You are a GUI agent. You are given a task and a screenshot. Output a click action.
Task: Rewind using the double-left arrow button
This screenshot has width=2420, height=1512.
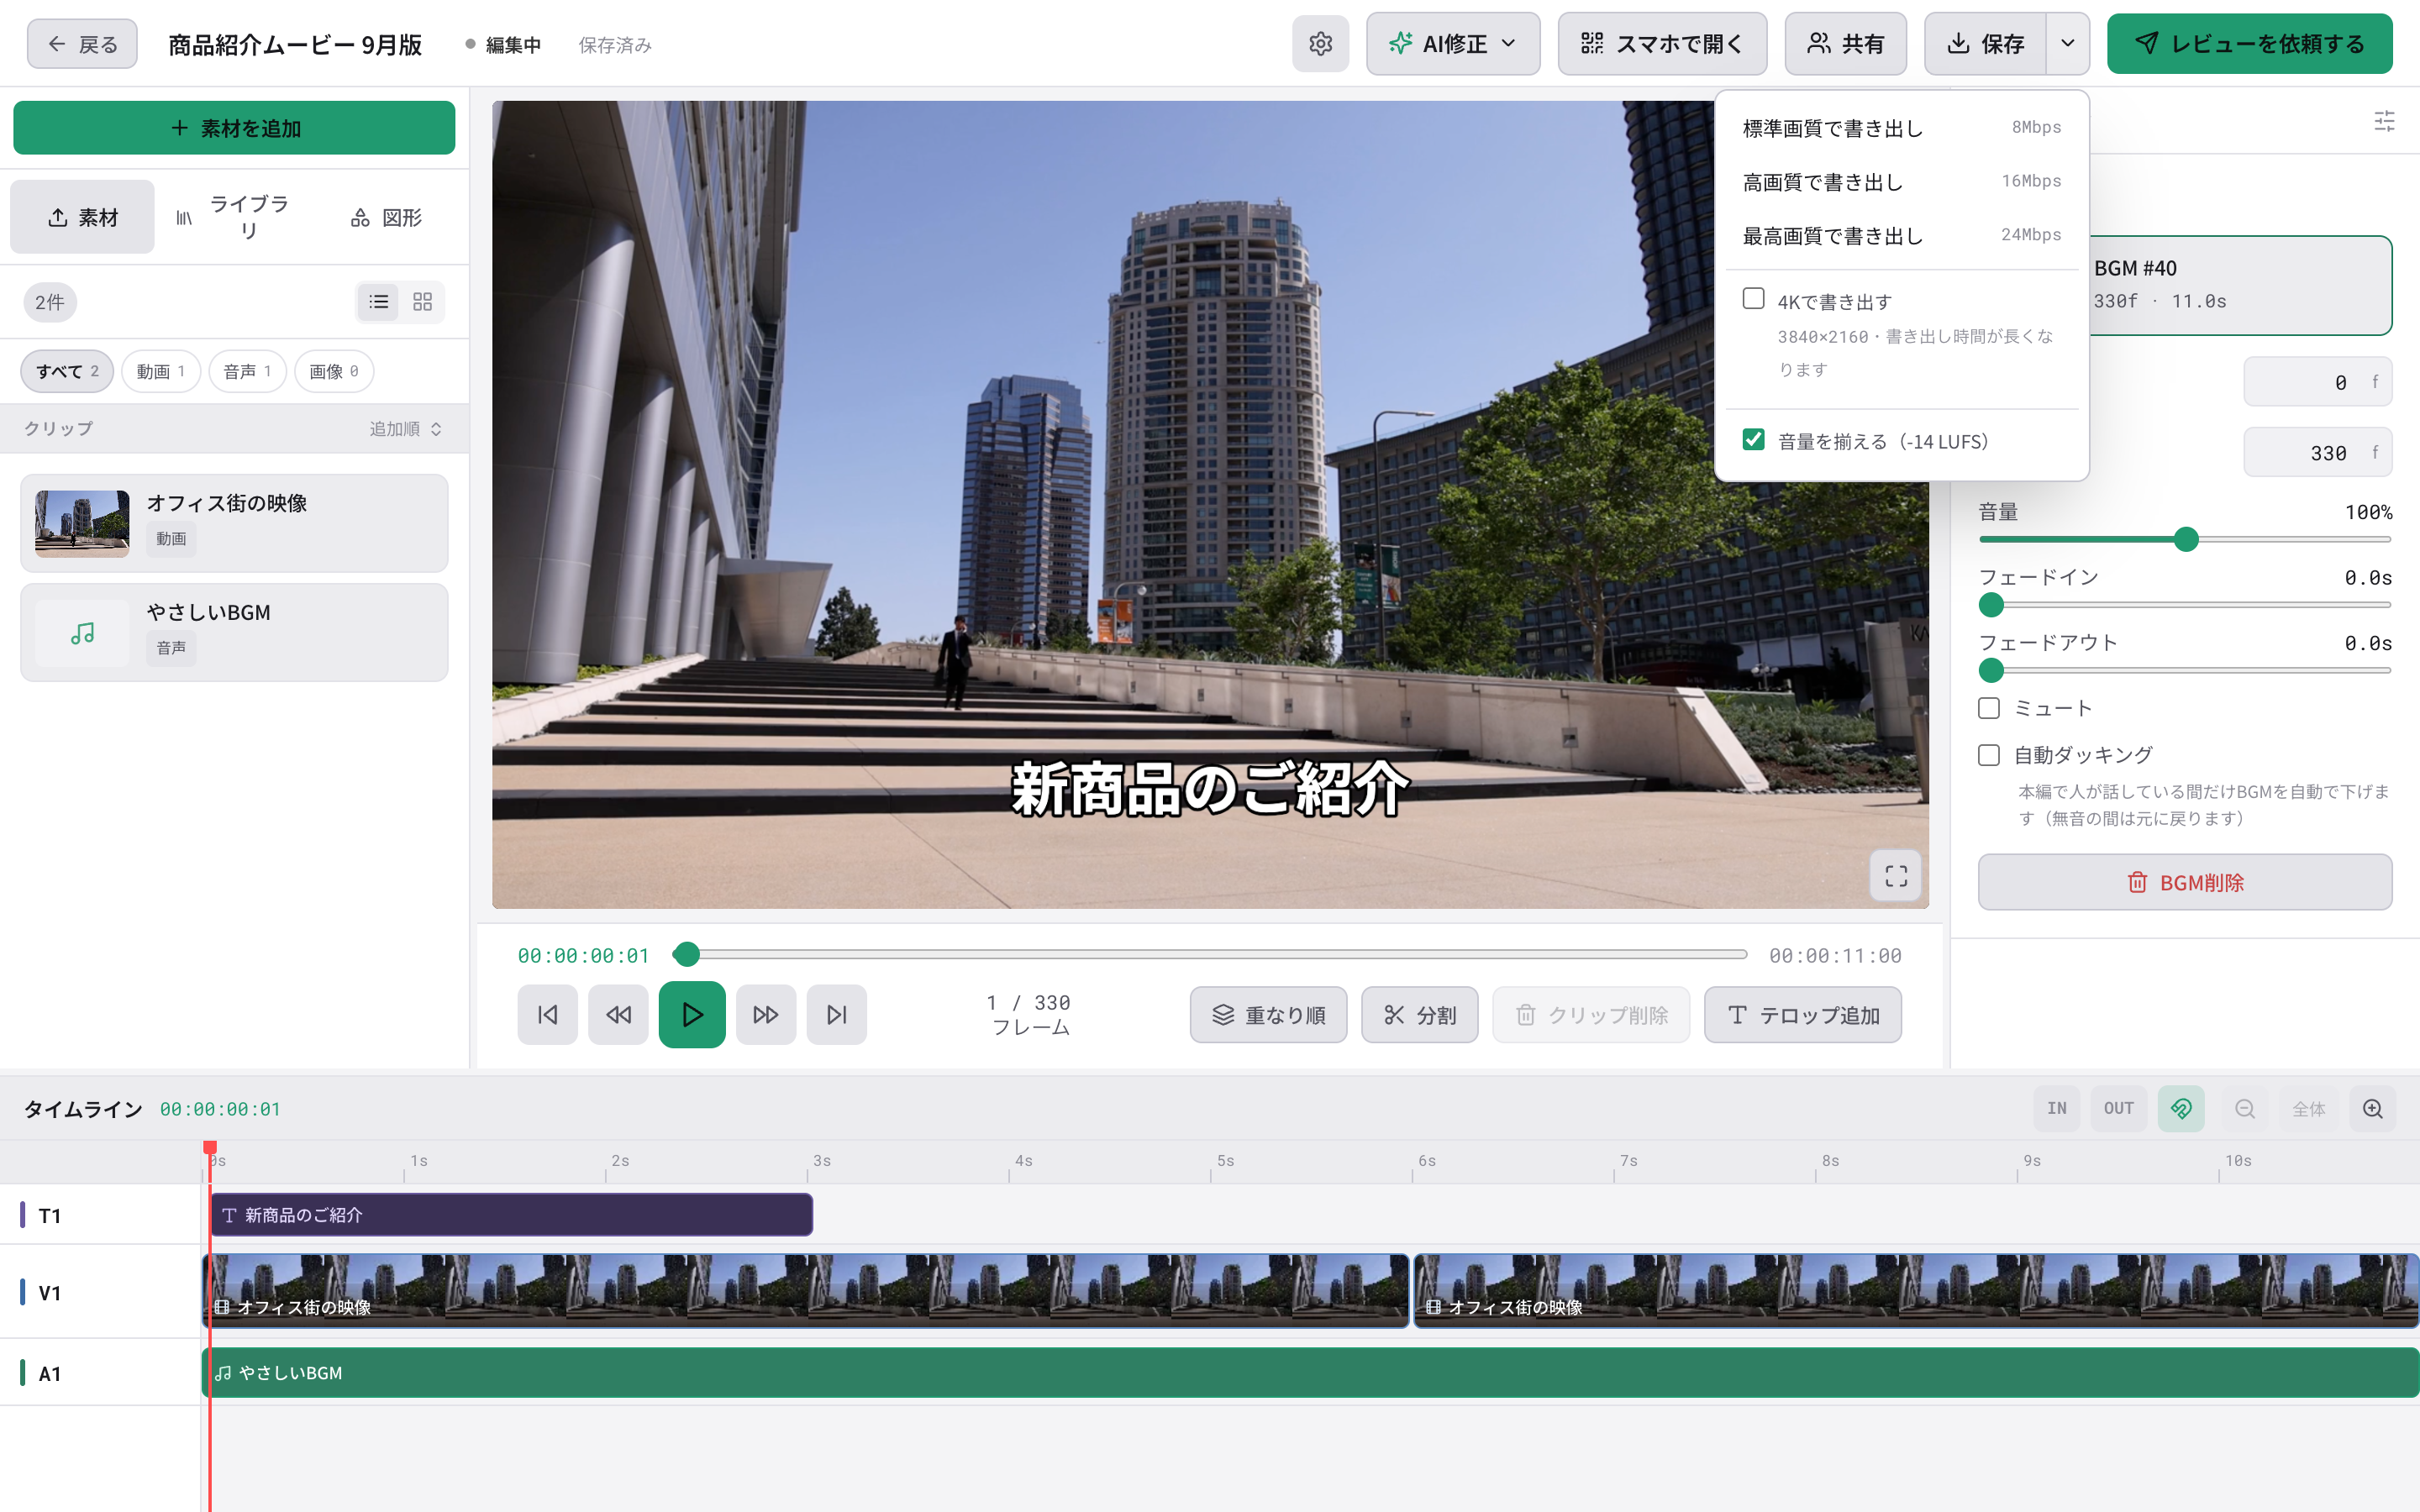618,1015
